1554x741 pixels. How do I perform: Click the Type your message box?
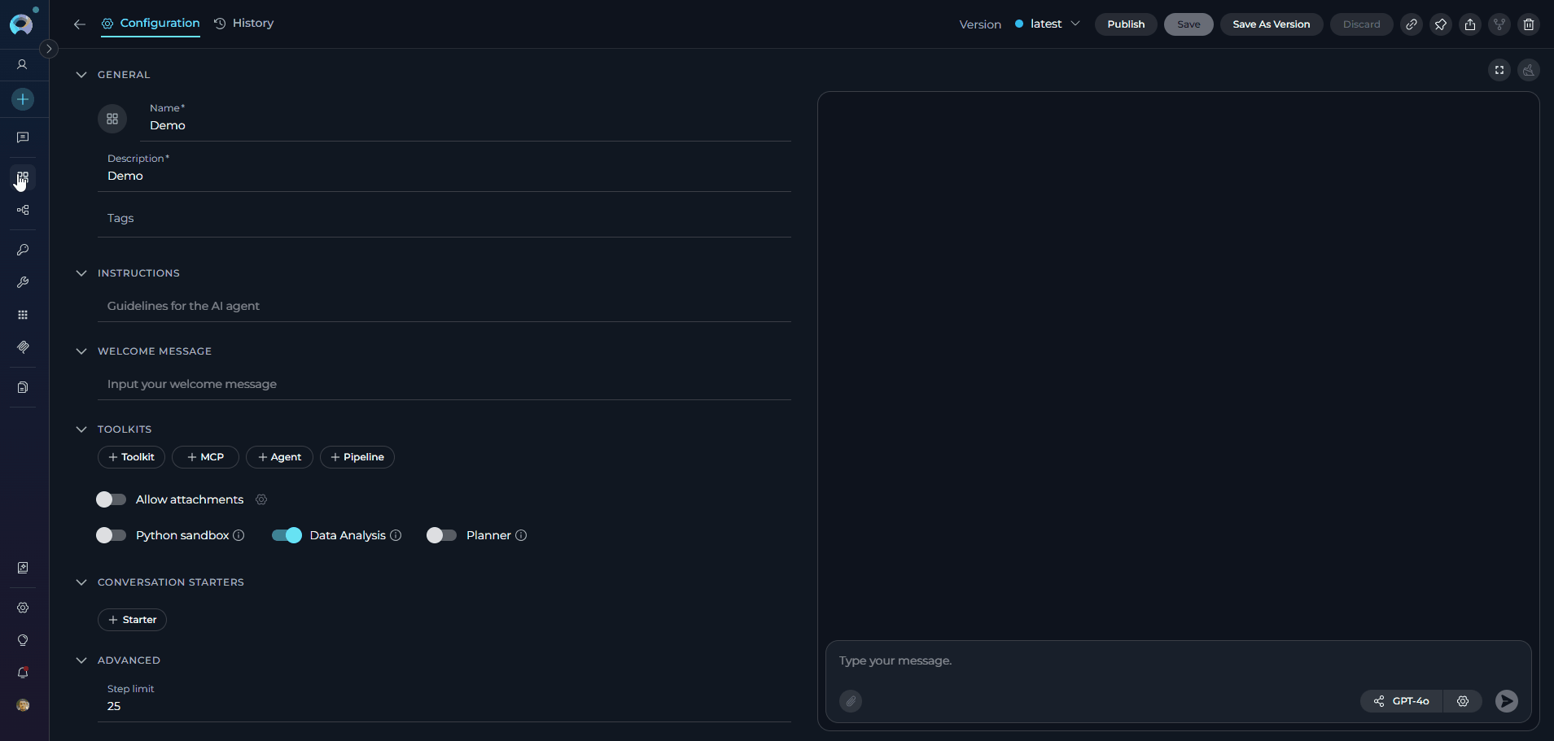coord(1178,660)
